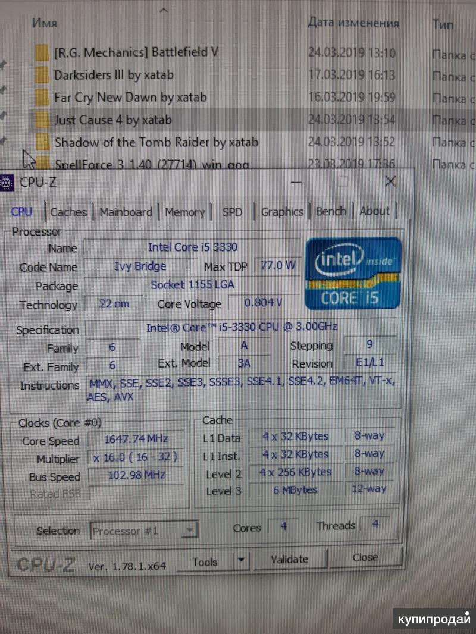Click the core speed value '1647.74 MHz'

pos(136,439)
